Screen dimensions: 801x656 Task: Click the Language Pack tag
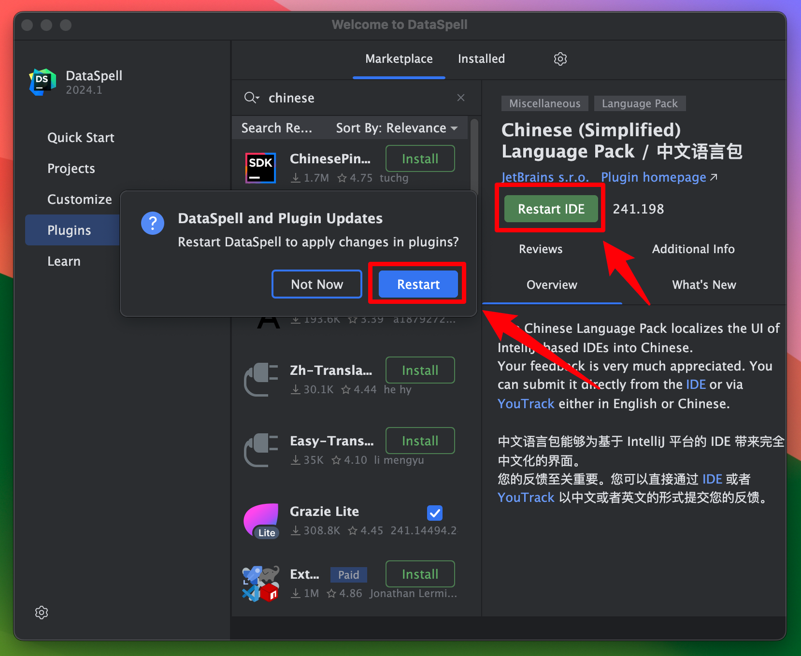point(640,103)
